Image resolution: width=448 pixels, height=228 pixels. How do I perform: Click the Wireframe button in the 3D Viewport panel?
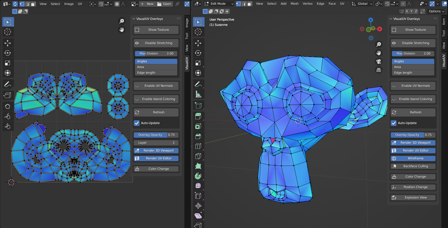tap(413, 158)
